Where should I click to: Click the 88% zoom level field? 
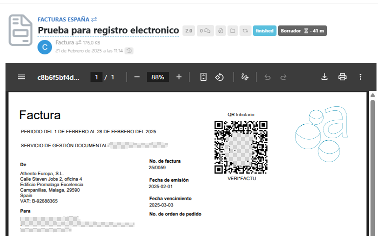click(x=158, y=77)
